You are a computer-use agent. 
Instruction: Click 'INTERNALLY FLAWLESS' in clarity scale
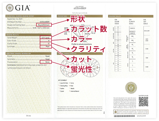point(132,32)
